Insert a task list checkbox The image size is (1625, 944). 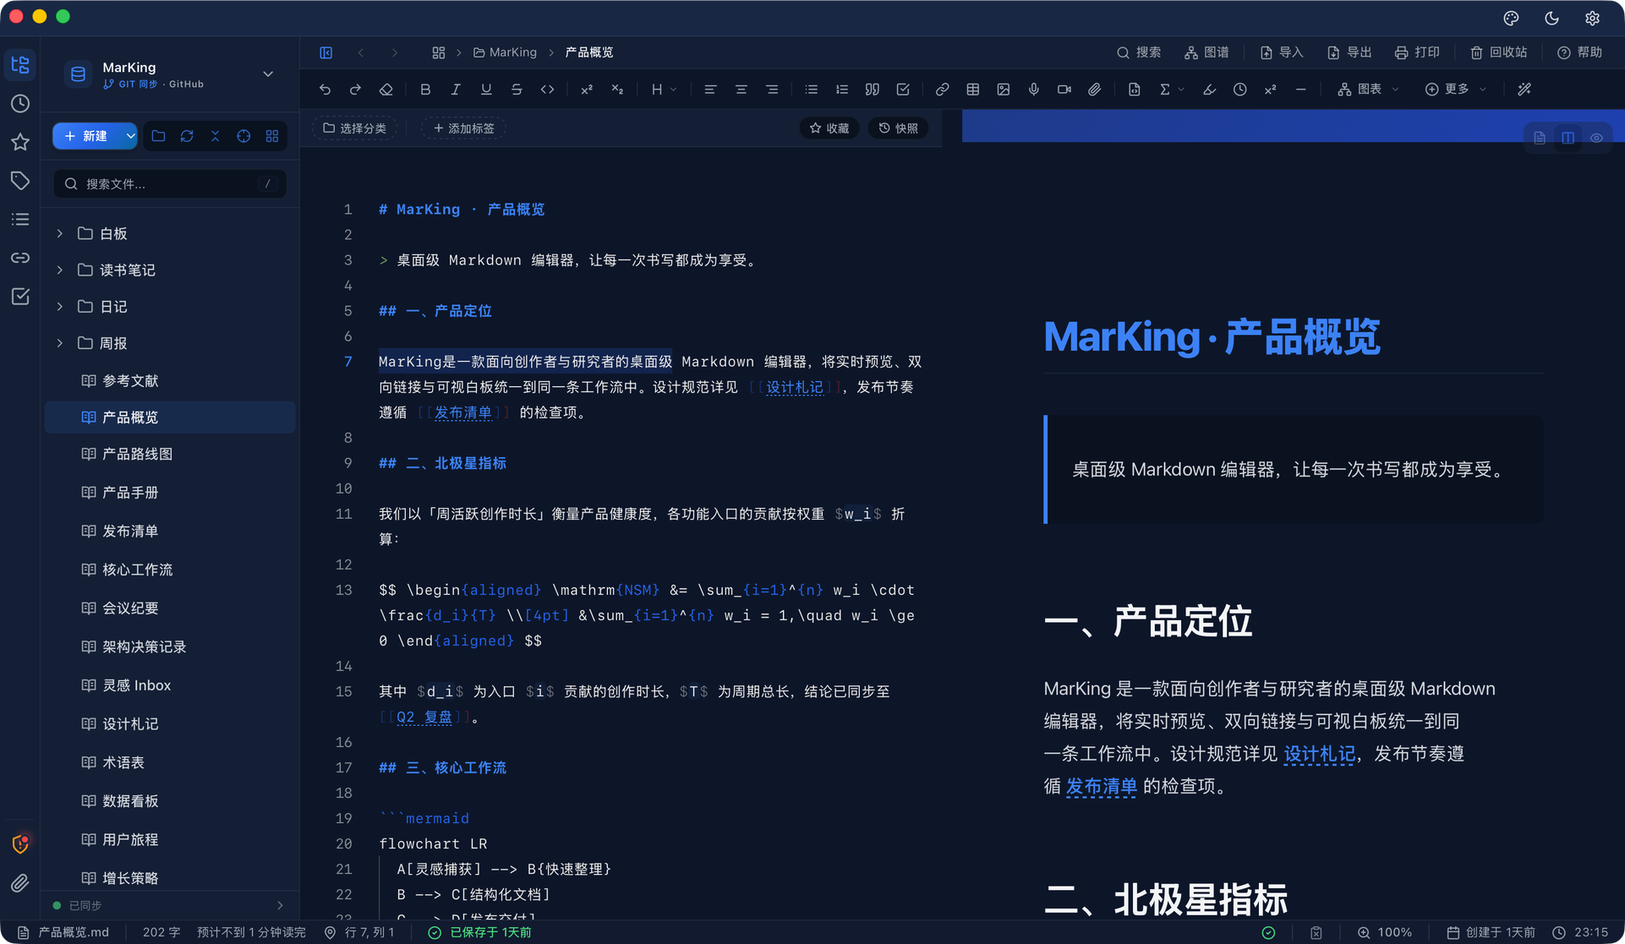[903, 90]
